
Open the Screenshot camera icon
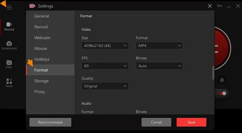coord(9,44)
